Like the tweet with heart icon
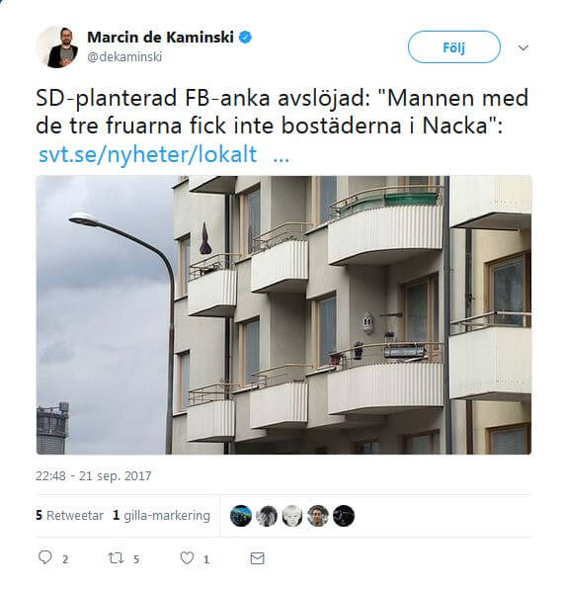563x590 pixels. [x=187, y=557]
